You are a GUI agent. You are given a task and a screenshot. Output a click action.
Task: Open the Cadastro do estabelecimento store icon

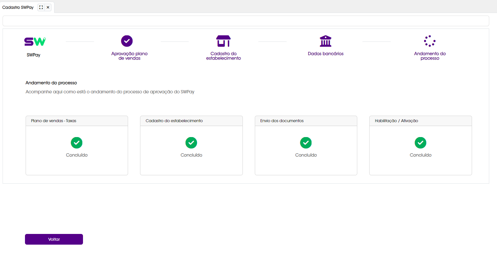223,41
